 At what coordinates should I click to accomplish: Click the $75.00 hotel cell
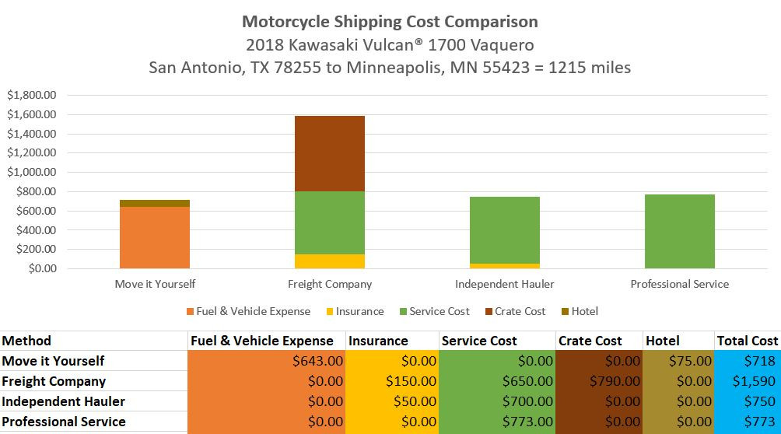click(x=678, y=360)
